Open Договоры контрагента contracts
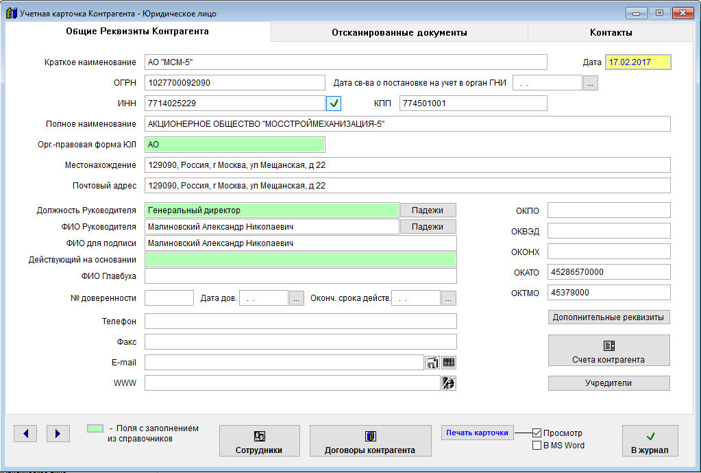 tap(370, 441)
